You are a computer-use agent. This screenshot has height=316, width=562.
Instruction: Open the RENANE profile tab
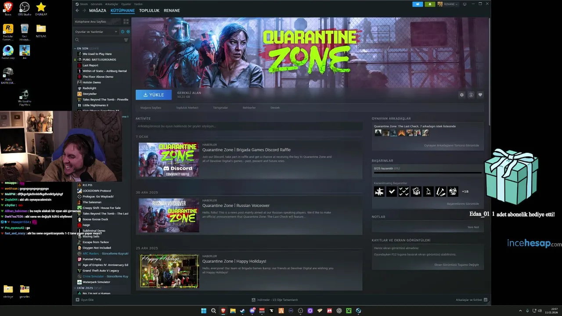tap(172, 11)
